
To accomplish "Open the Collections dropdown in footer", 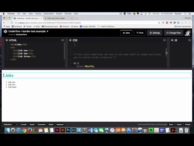I will 10,124.
